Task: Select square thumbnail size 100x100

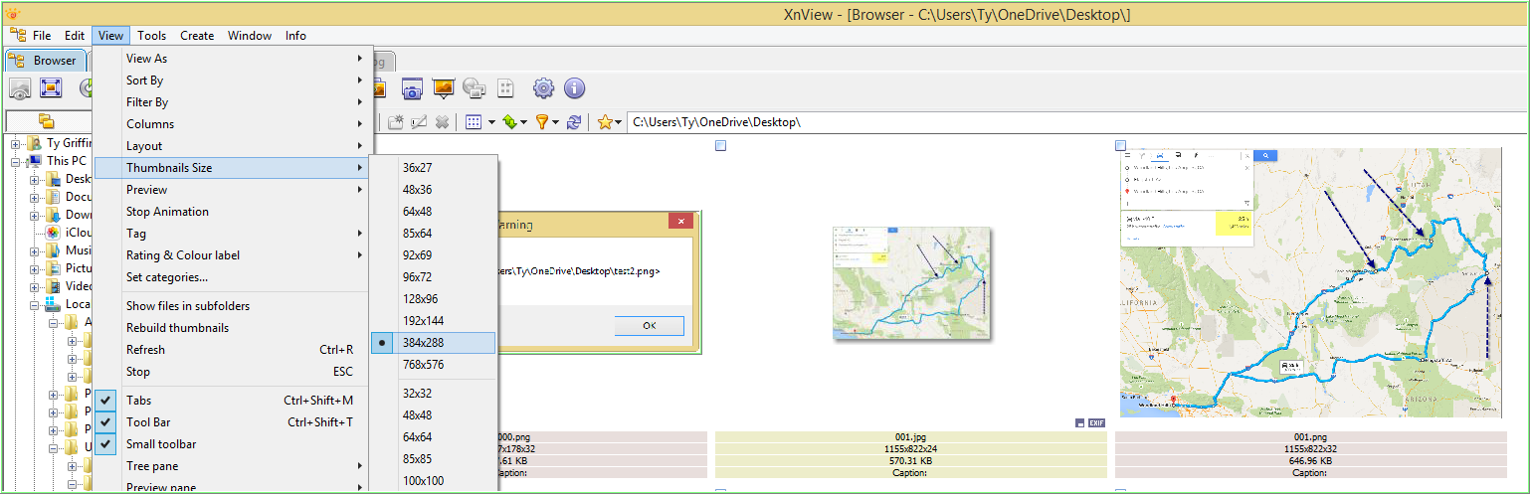Action: coord(433,481)
